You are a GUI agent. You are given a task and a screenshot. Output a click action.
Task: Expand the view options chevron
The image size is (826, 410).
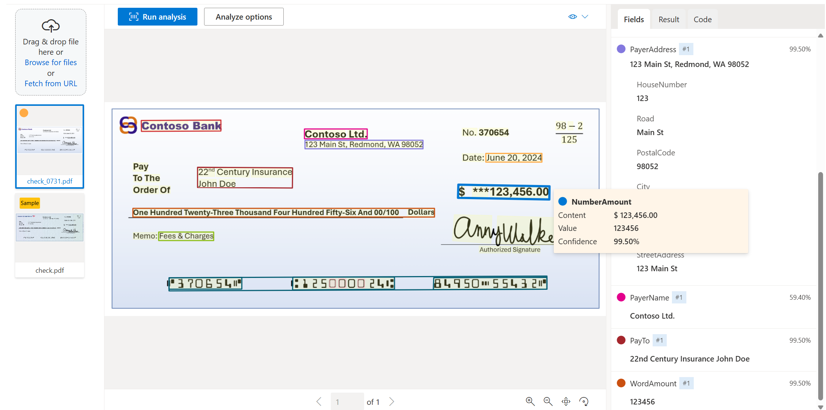585,17
